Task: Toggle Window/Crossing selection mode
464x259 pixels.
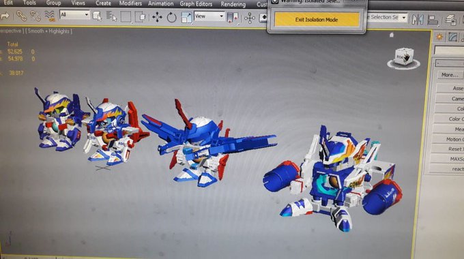Action: pos(141,17)
